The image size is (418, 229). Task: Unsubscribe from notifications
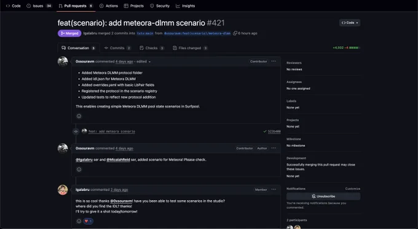323,196
